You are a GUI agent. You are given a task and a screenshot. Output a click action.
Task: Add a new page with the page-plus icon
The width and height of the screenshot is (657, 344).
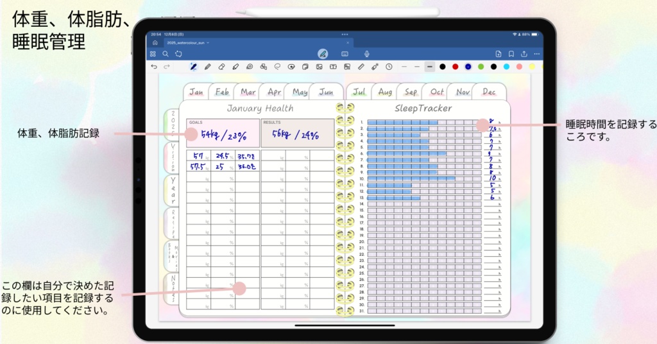498,54
